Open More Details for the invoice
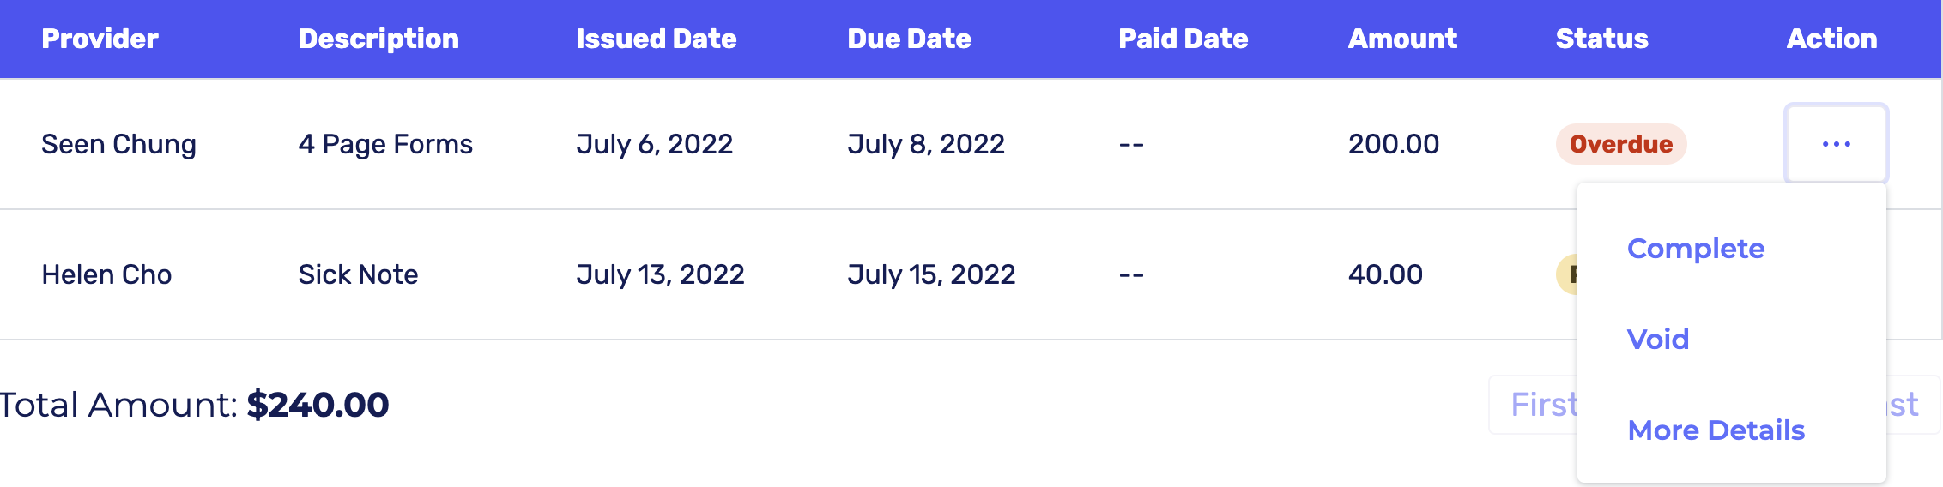 [1716, 430]
